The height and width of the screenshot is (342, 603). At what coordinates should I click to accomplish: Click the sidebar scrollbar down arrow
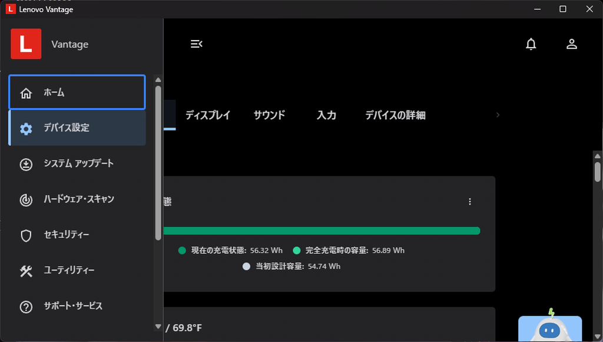pos(158,326)
